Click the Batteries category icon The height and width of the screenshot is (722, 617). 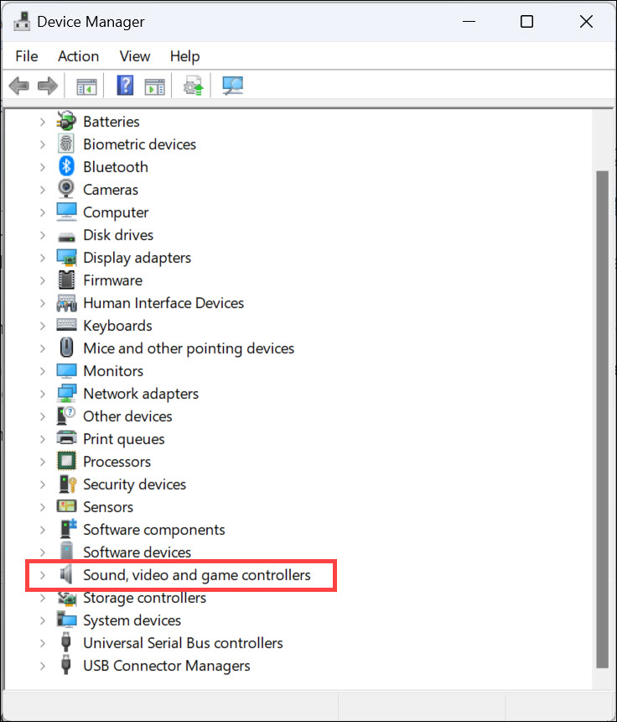[x=66, y=121]
